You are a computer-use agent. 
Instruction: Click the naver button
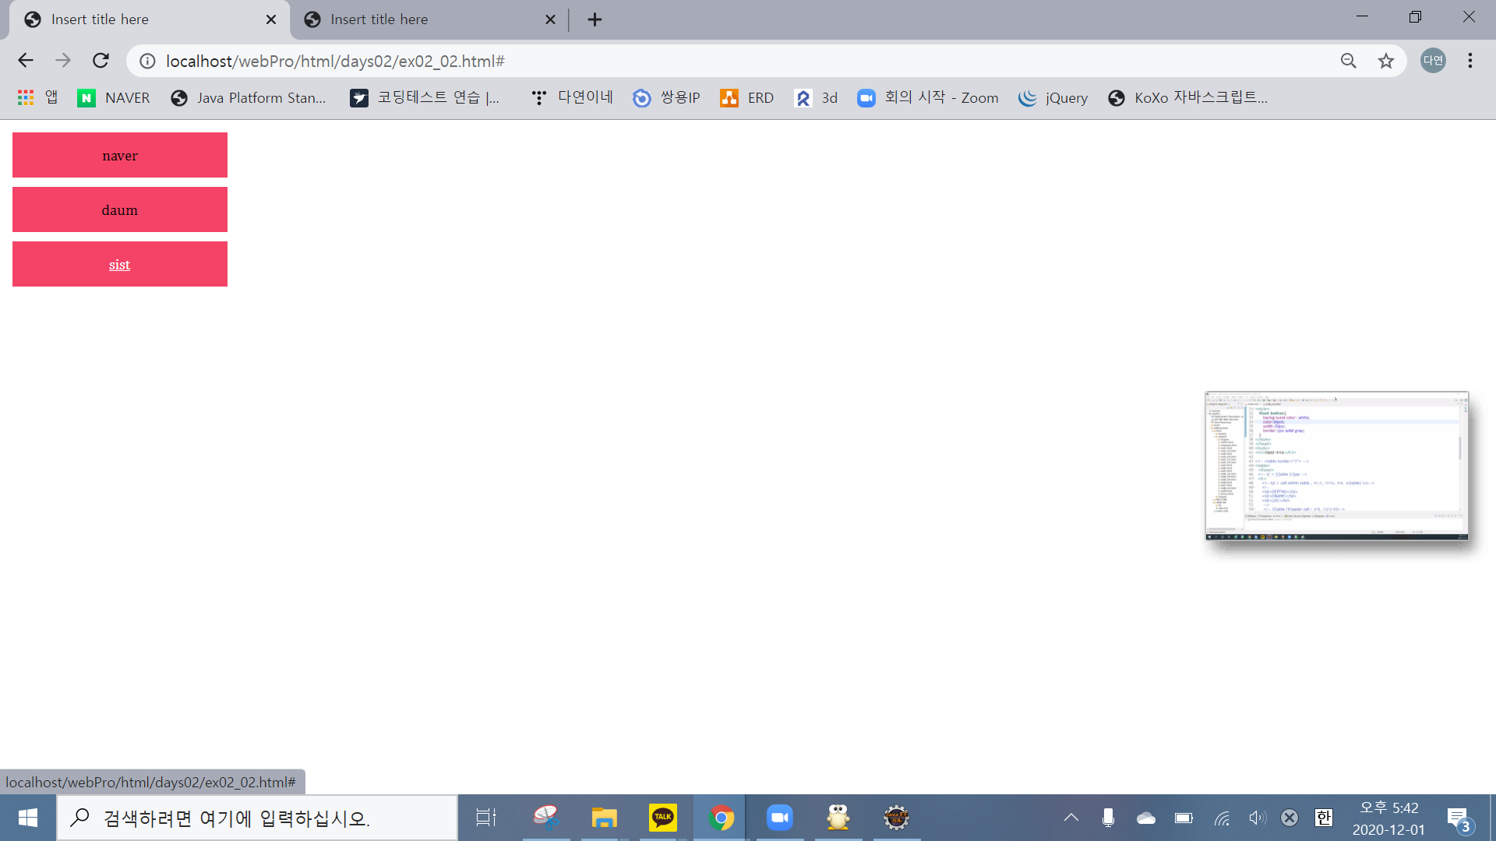click(120, 155)
